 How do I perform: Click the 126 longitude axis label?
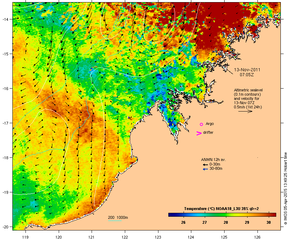pos(257,237)
